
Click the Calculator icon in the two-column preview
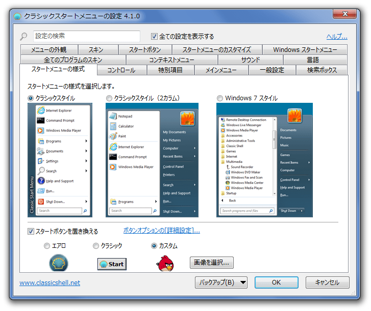pyautogui.click(x=113, y=126)
